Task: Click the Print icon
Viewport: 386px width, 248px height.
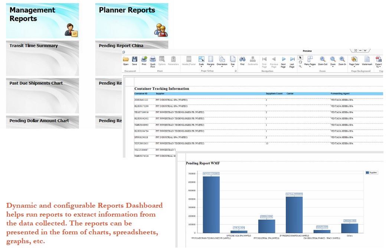Action: (144, 61)
